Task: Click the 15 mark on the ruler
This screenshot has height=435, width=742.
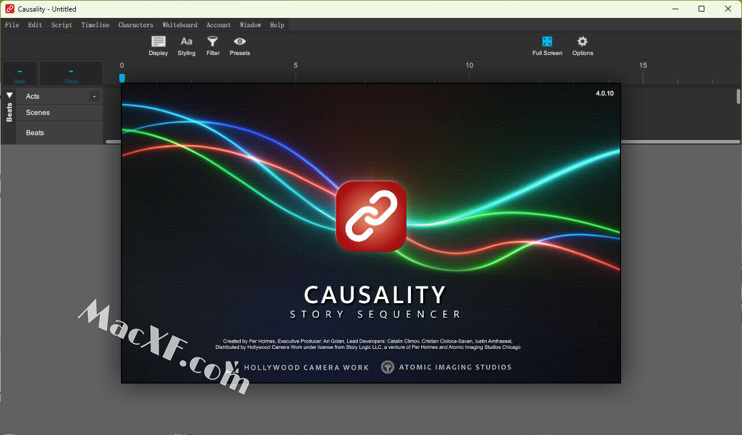Action: pos(643,65)
